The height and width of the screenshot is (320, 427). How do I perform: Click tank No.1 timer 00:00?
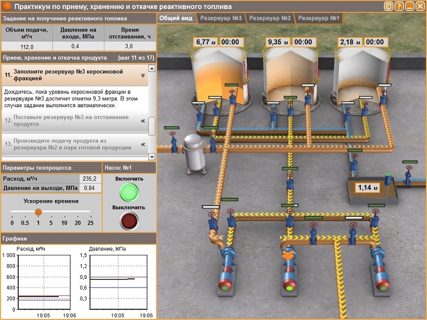click(x=375, y=42)
